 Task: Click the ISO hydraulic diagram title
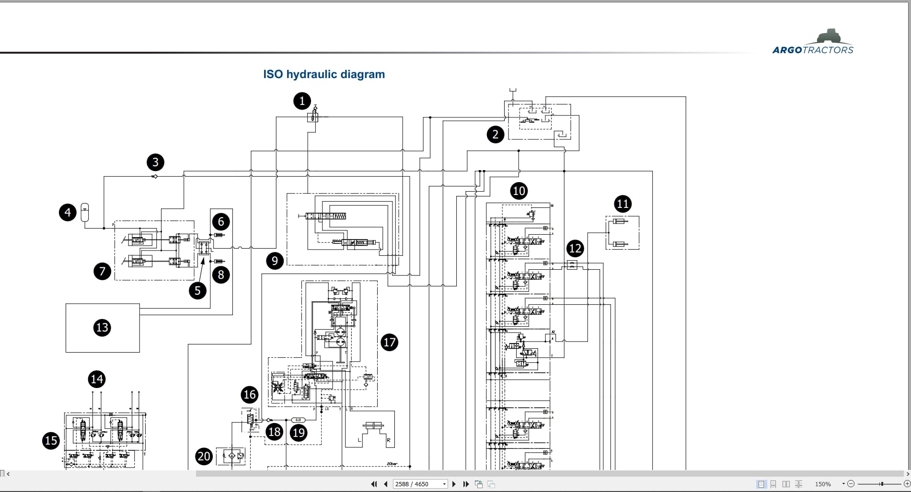point(324,74)
